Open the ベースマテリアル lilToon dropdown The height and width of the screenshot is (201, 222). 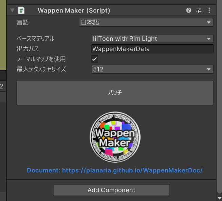(152, 39)
